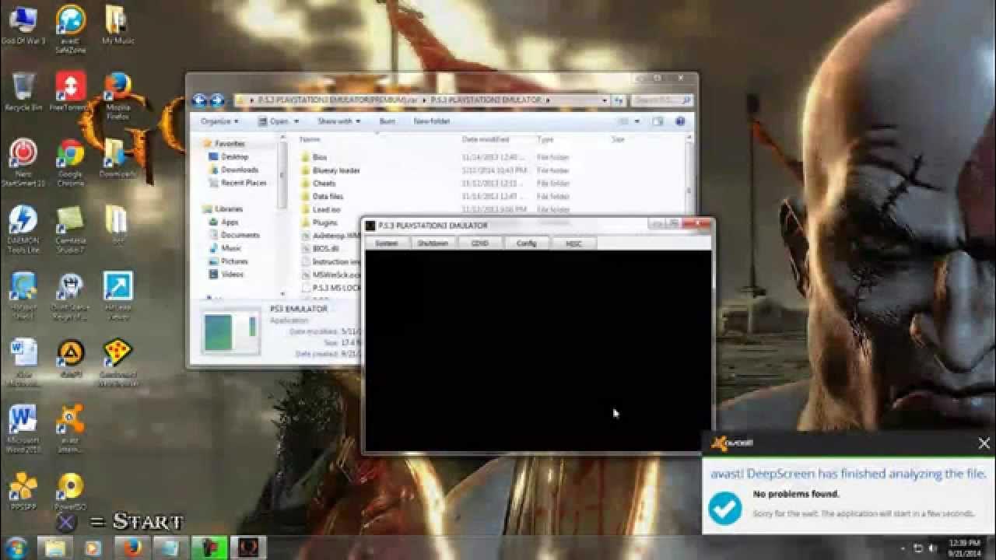Open the Config menu in the emulator
The image size is (996, 560).
[x=527, y=243]
